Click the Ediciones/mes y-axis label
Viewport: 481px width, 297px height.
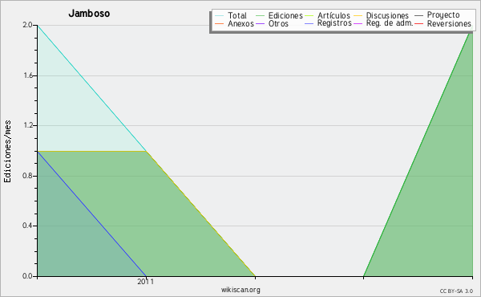point(7,152)
